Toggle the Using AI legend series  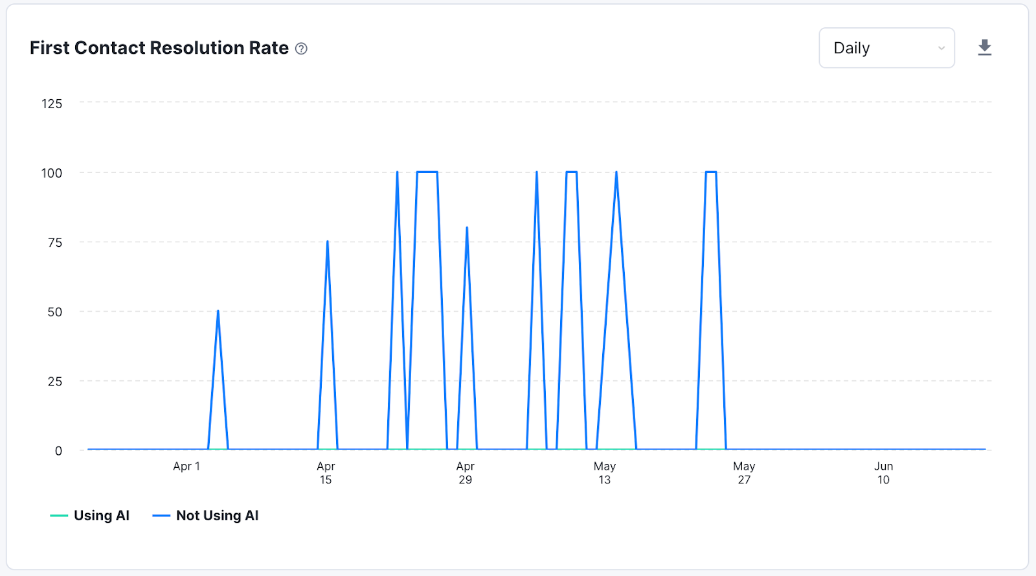102,516
